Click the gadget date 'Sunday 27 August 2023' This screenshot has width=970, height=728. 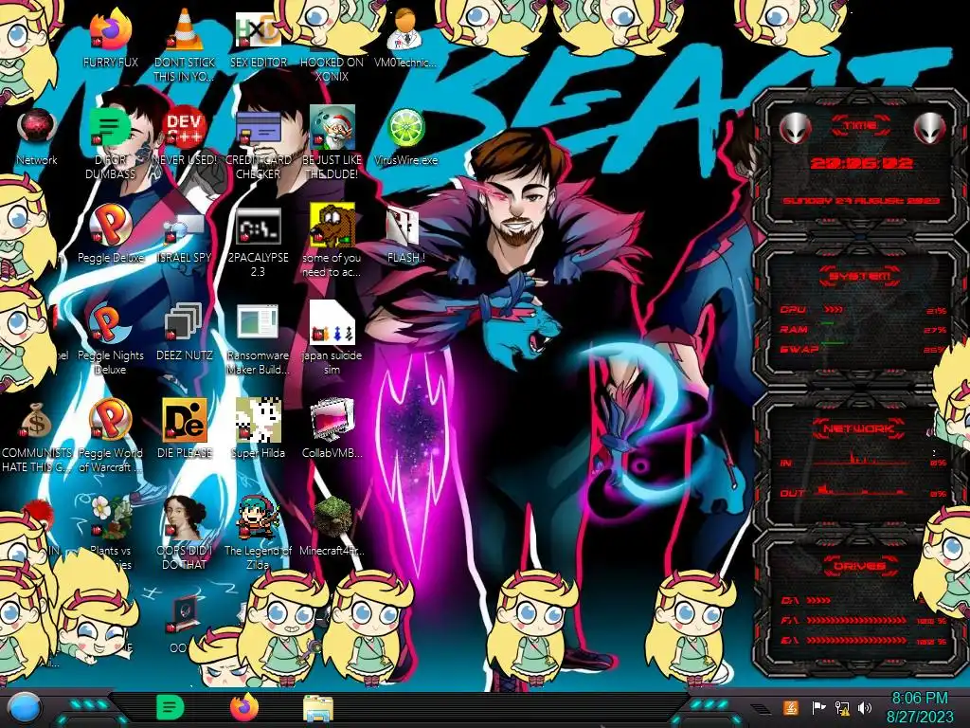861,201
